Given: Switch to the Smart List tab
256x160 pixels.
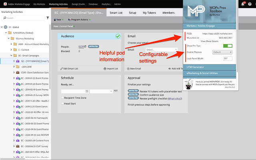Looking at the screenshot, I should pos(116,12).
